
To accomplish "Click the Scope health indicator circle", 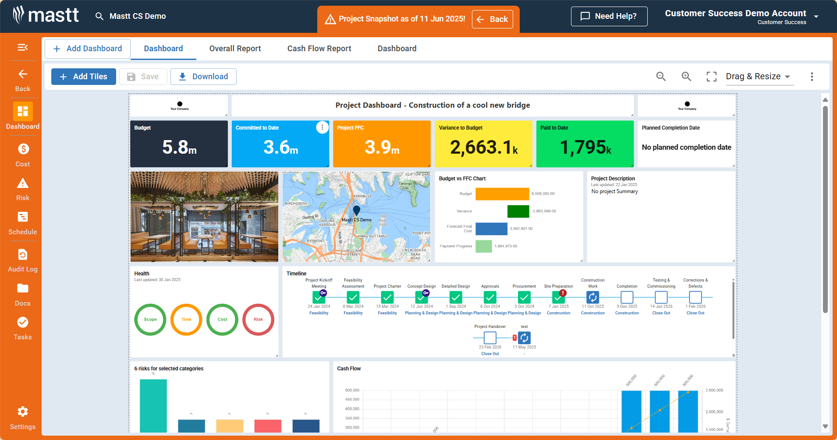I will click(150, 320).
